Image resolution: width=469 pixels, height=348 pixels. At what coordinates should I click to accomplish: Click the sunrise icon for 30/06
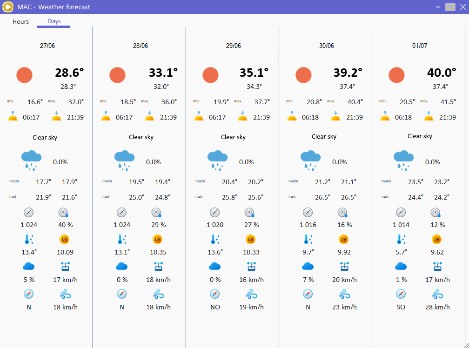(x=292, y=116)
